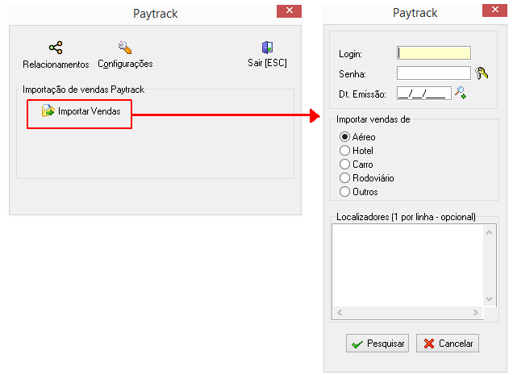
Task: Click green checkmark icon on Pesquisar
Action: pyautogui.click(x=357, y=344)
